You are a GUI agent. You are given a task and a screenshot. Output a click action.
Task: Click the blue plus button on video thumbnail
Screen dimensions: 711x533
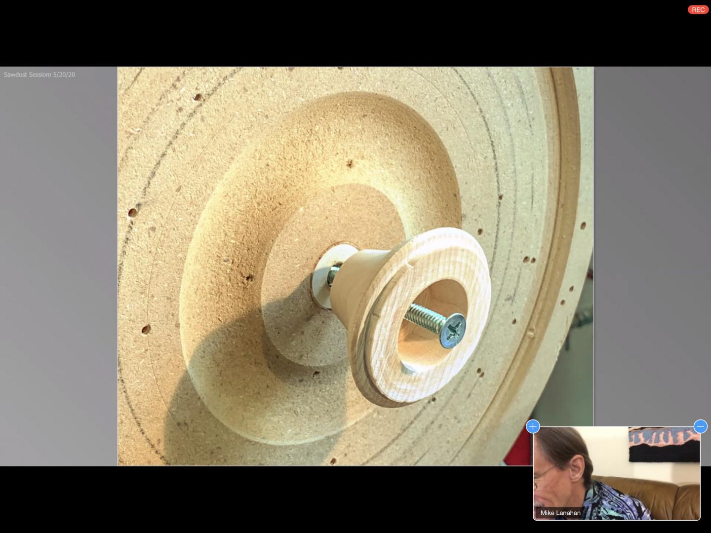click(533, 426)
